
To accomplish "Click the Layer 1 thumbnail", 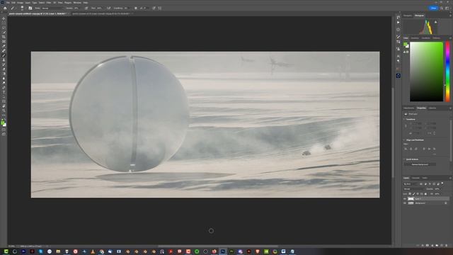I will tap(411, 199).
